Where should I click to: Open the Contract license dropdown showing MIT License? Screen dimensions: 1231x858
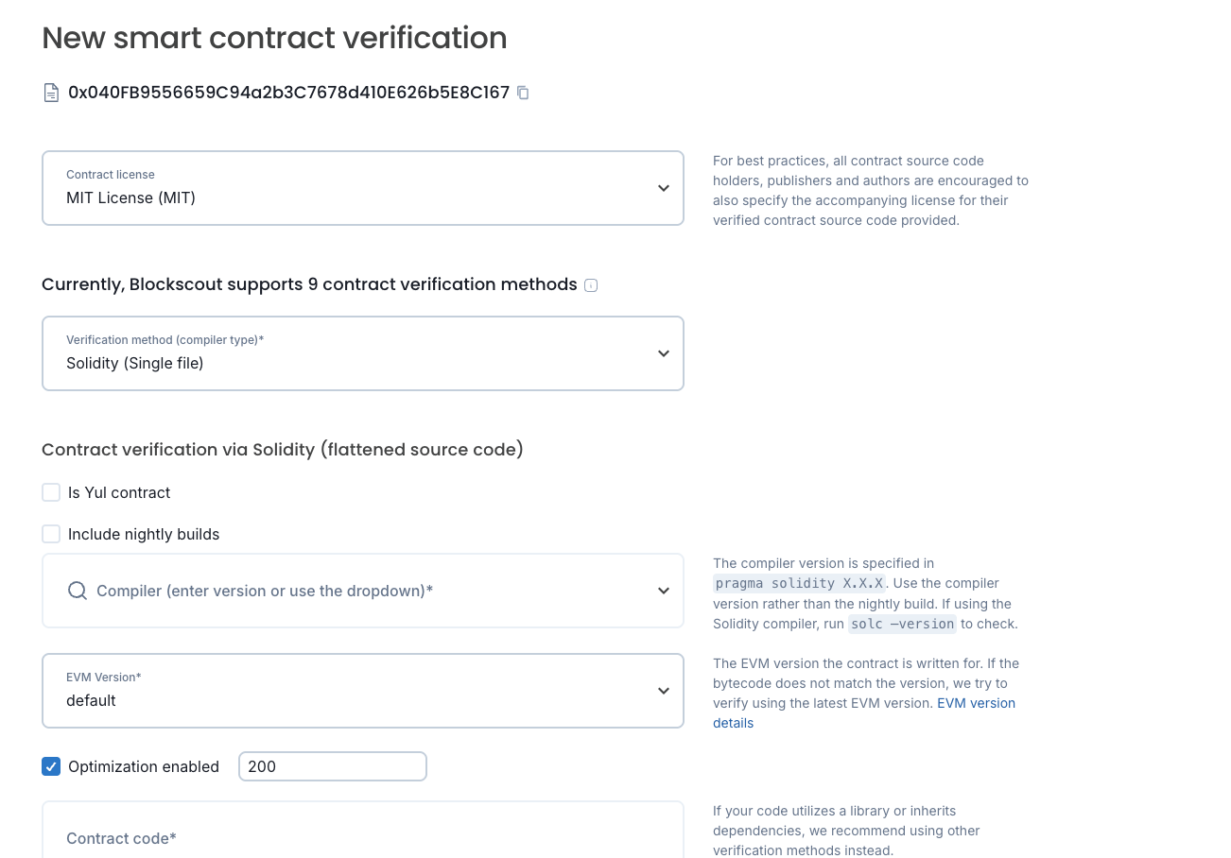pyautogui.click(x=363, y=188)
